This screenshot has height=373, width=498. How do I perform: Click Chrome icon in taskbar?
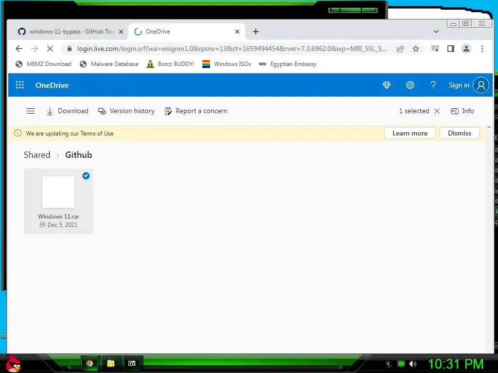pos(90,363)
